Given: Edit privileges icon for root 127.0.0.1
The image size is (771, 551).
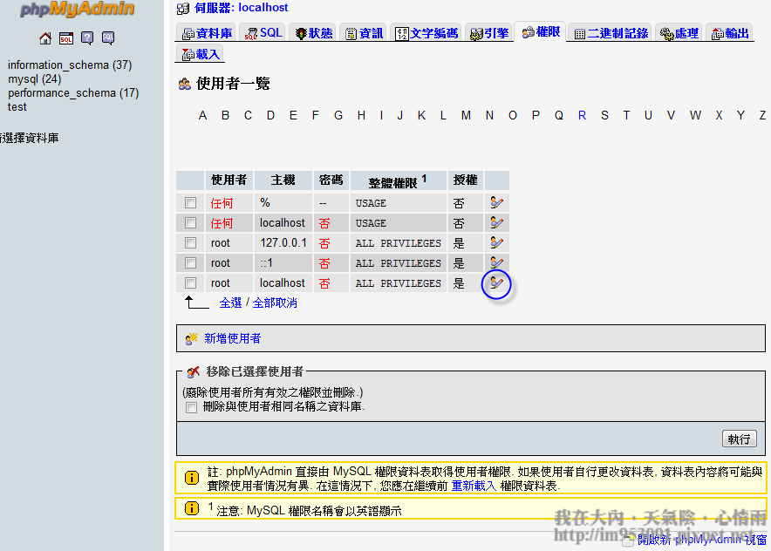Looking at the screenshot, I should tap(496, 242).
